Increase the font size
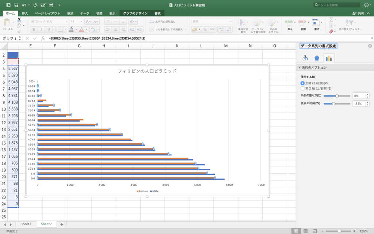 (88, 22)
